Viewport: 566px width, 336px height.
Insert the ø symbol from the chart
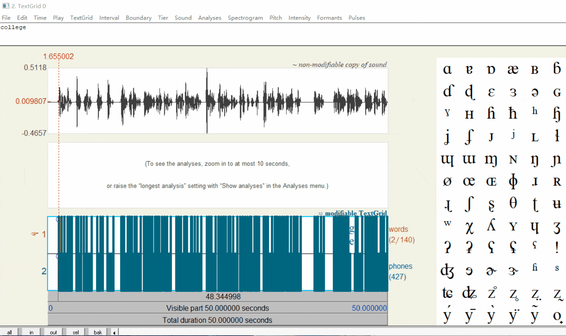coord(447,181)
